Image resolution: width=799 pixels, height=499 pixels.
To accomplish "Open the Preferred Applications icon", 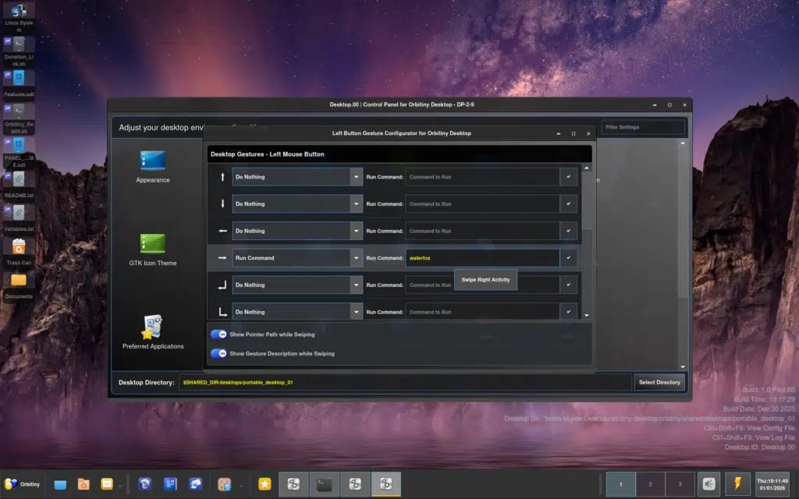I will [x=152, y=327].
